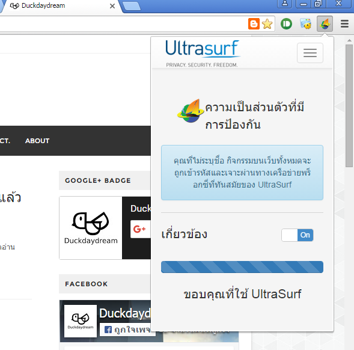Image resolution: width=354 pixels, height=350 pixels.
Task: Open a new browser tab
Action: (132, 6)
